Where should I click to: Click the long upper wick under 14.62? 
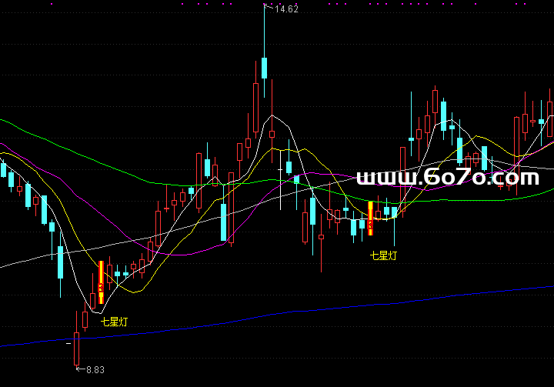pyautogui.click(x=264, y=31)
